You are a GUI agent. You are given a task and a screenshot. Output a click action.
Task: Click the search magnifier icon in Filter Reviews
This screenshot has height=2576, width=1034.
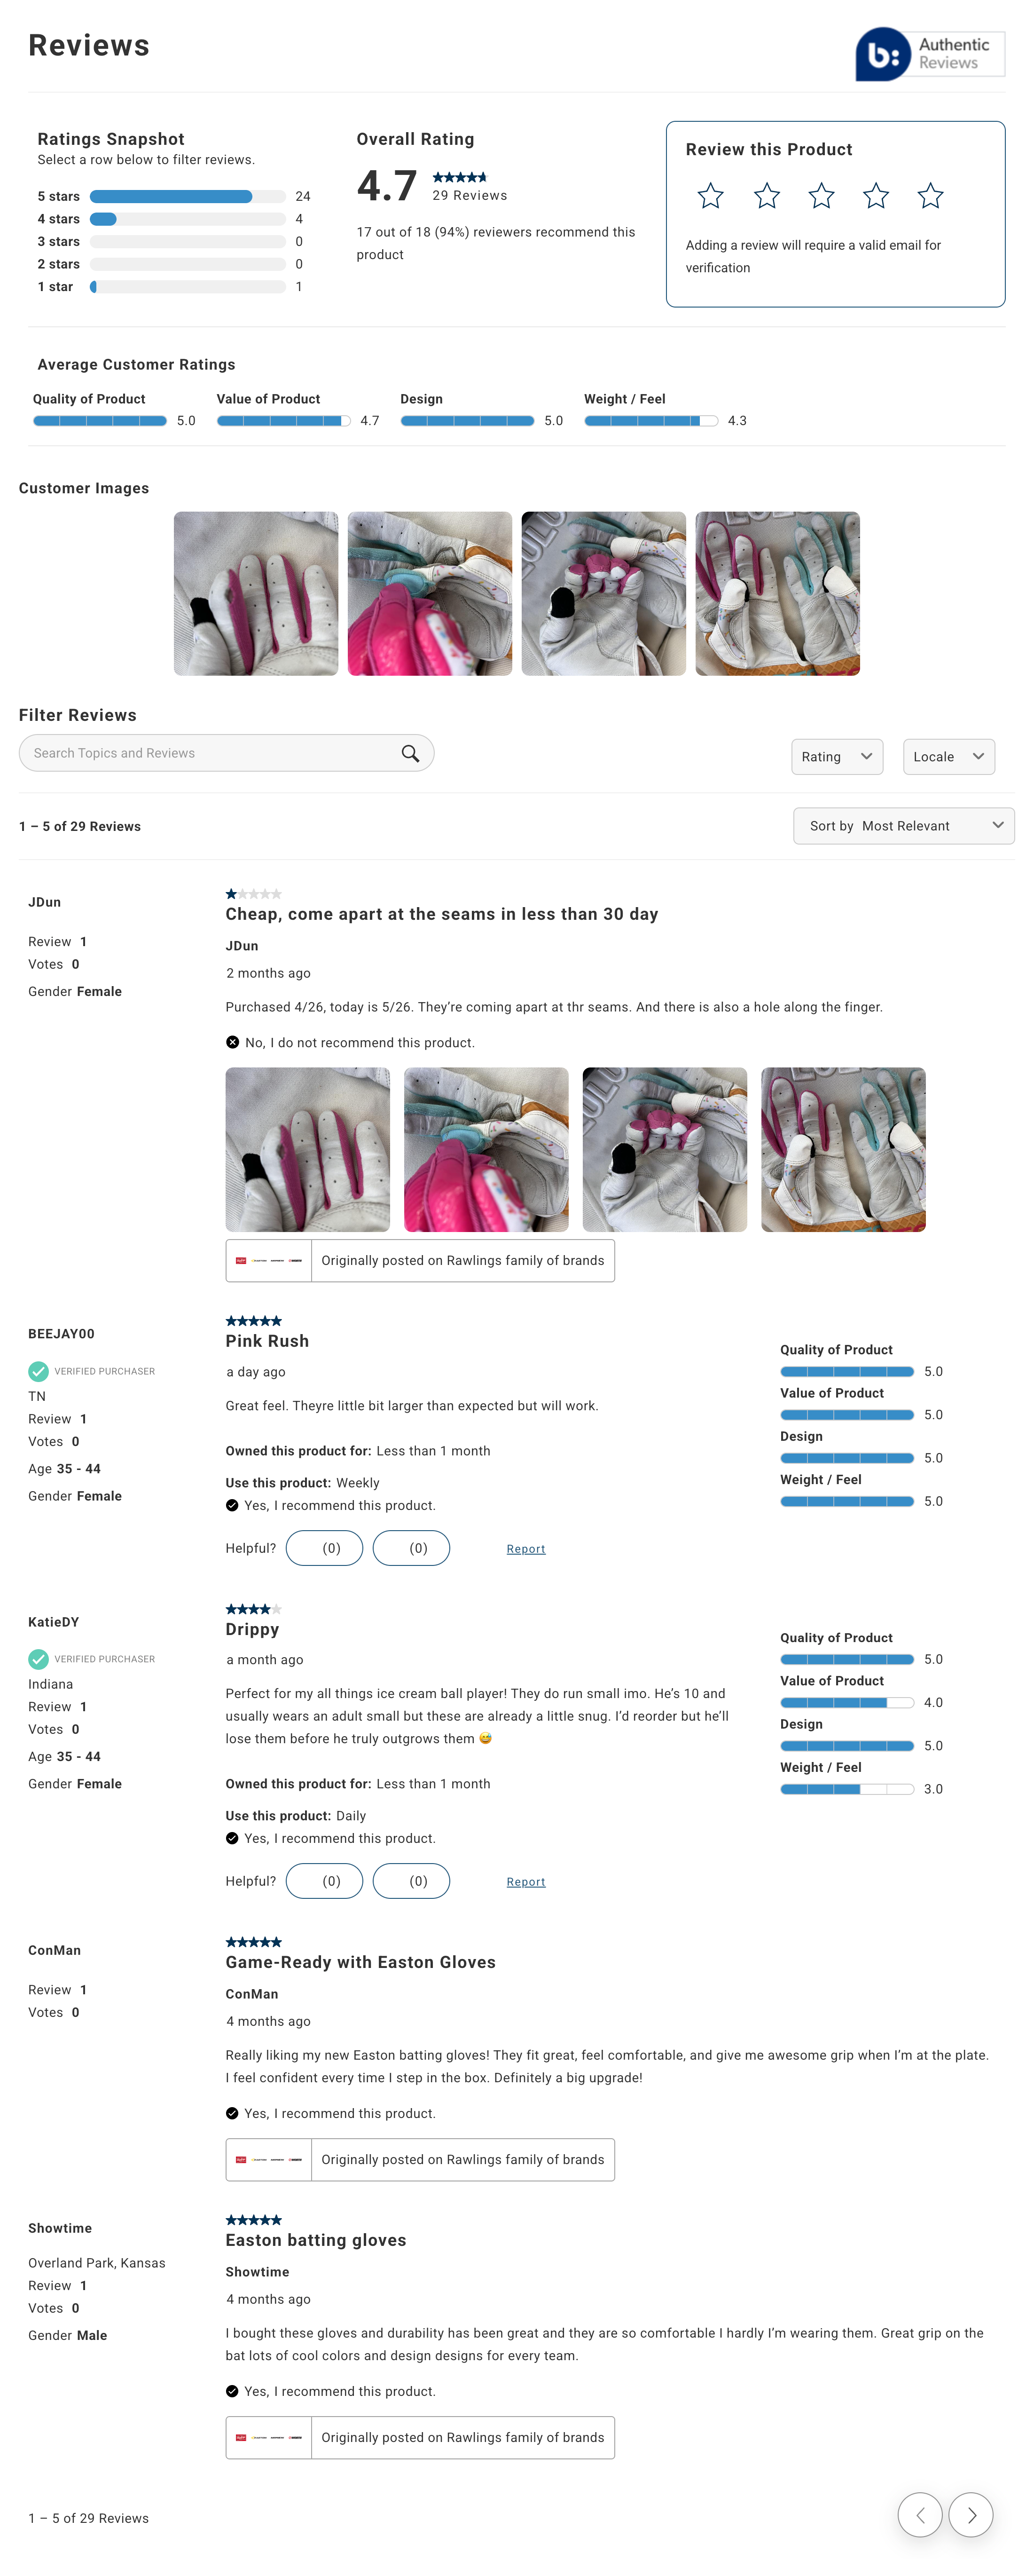(x=409, y=753)
